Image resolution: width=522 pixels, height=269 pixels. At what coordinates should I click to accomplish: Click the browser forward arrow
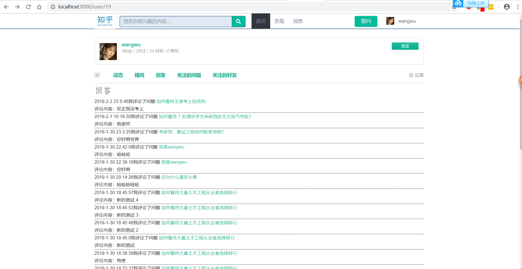point(17,7)
